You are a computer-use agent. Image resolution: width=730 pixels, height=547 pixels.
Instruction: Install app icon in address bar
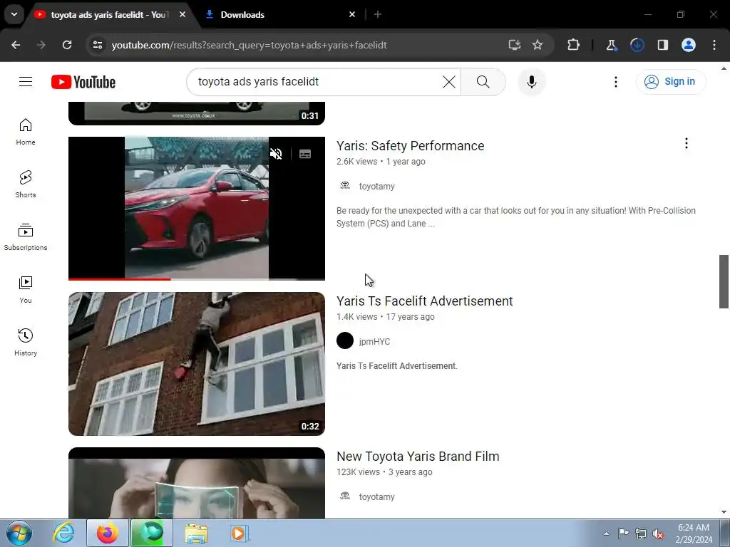(515, 45)
